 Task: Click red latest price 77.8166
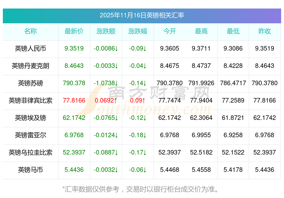[x=74, y=101]
